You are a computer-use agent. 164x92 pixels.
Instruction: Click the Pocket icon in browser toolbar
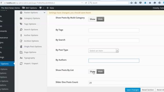click(x=140, y=3)
